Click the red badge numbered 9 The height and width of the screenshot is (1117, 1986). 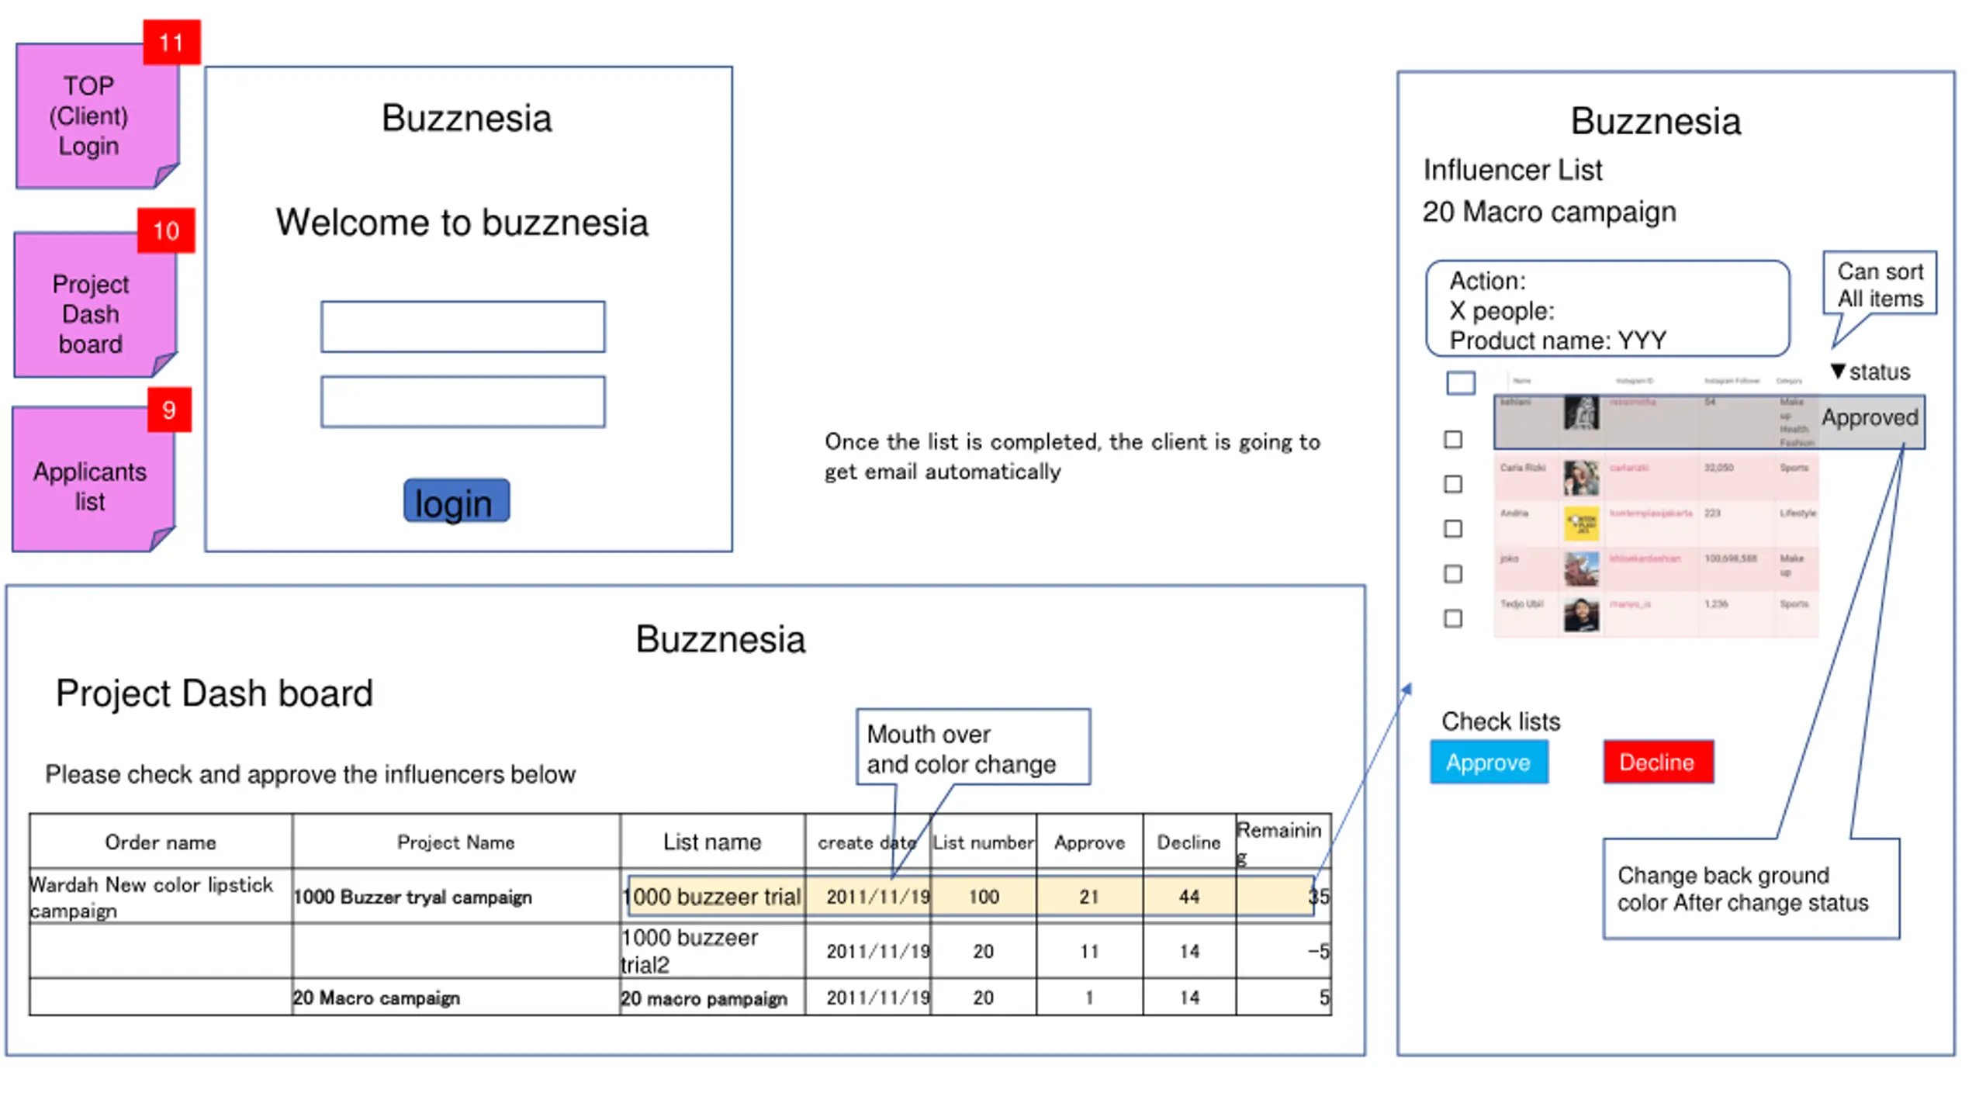point(168,410)
